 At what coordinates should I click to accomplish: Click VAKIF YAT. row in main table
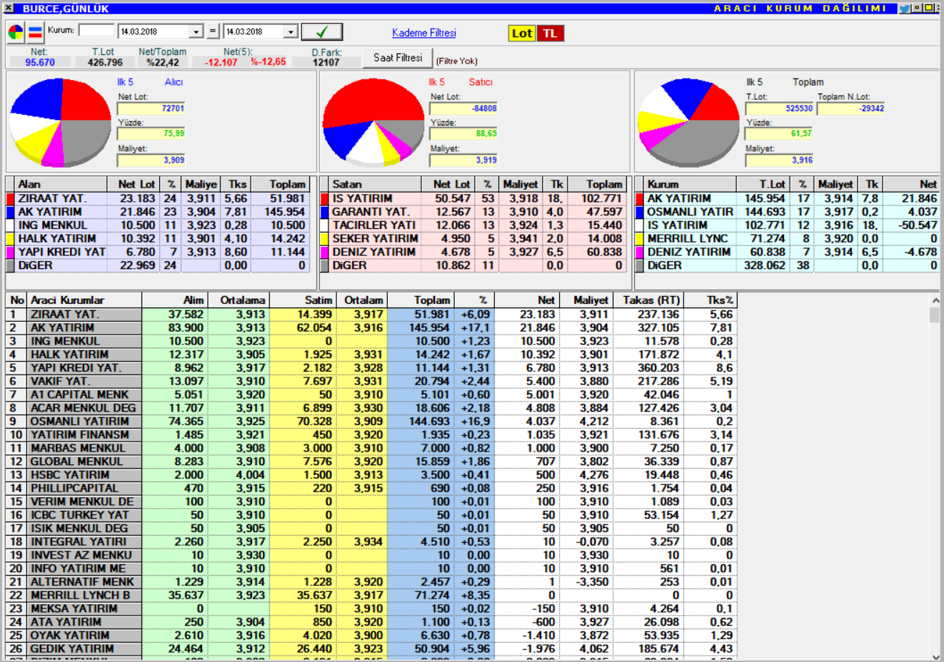(x=371, y=381)
